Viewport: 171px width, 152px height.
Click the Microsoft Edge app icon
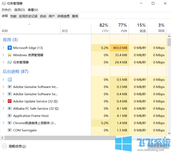[10, 48]
